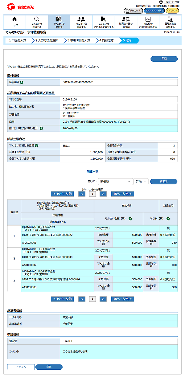Click step 1 口座を入力
Image resolution: width=185 pixels, height=378 pixels.
click(x=18, y=40)
